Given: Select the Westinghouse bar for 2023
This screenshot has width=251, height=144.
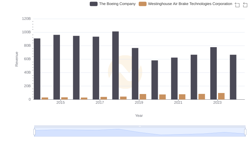Looking at the screenshot, I should (x=221, y=96).
